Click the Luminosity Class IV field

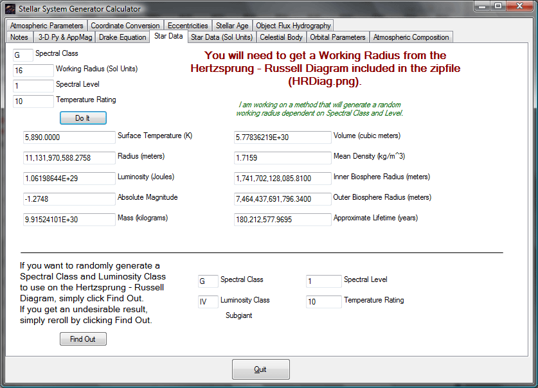pyautogui.click(x=208, y=302)
